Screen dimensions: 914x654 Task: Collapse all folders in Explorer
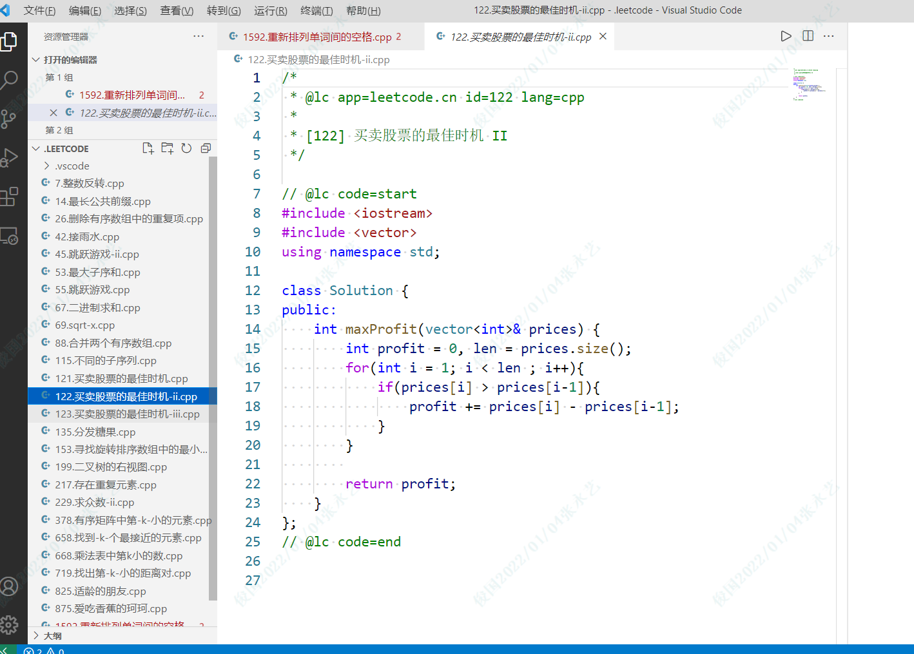[206, 148]
